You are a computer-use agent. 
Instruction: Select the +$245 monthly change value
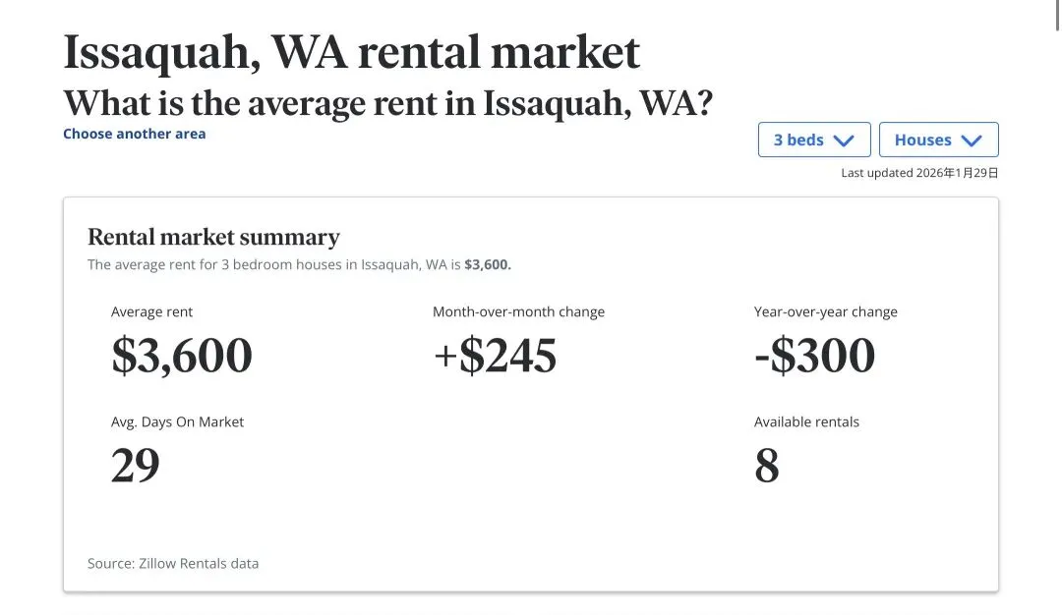click(495, 356)
